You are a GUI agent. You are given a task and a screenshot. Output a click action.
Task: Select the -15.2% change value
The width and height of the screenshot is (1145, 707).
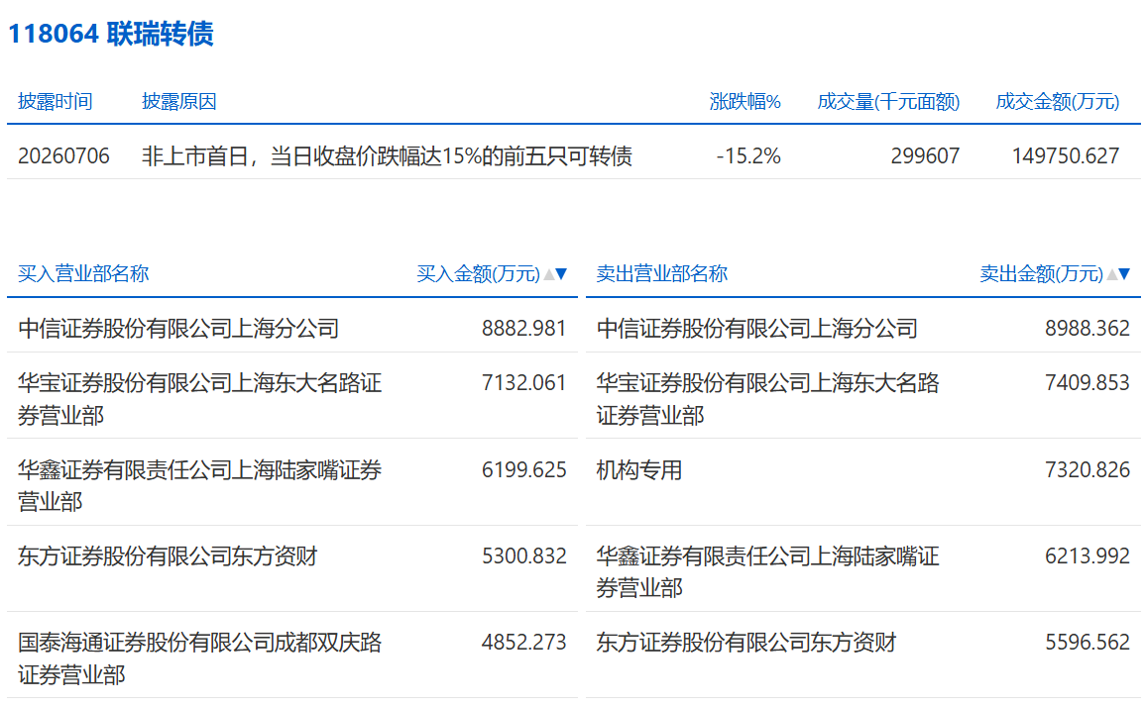coord(748,156)
